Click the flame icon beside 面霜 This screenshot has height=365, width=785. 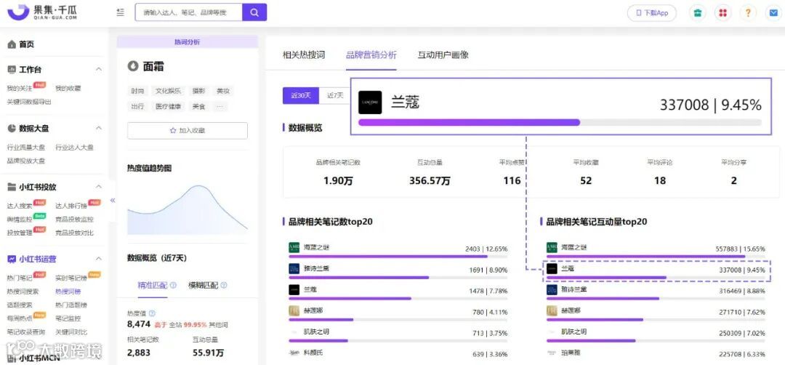(133, 66)
